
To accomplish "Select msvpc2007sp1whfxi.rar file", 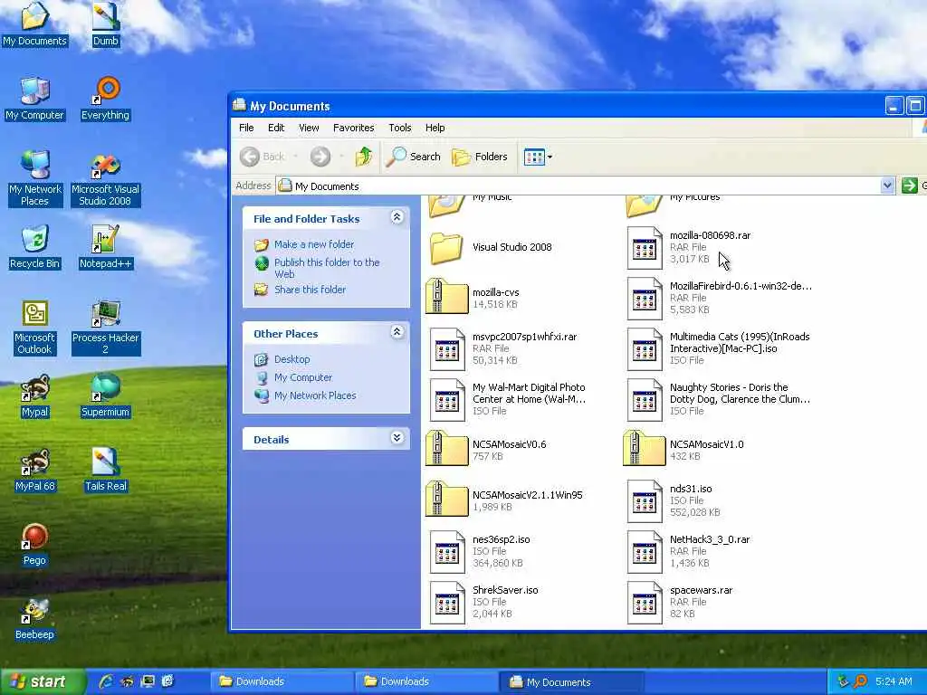I will (503, 348).
